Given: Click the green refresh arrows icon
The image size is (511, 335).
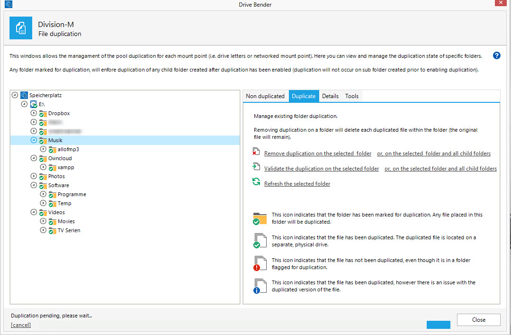Looking at the screenshot, I should [x=256, y=181].
